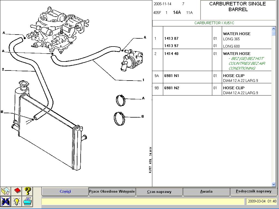Click hose clip B in the diagram

click(x=119, y=119)
